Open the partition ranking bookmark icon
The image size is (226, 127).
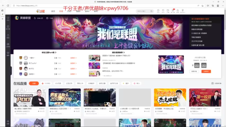point(212,83)
